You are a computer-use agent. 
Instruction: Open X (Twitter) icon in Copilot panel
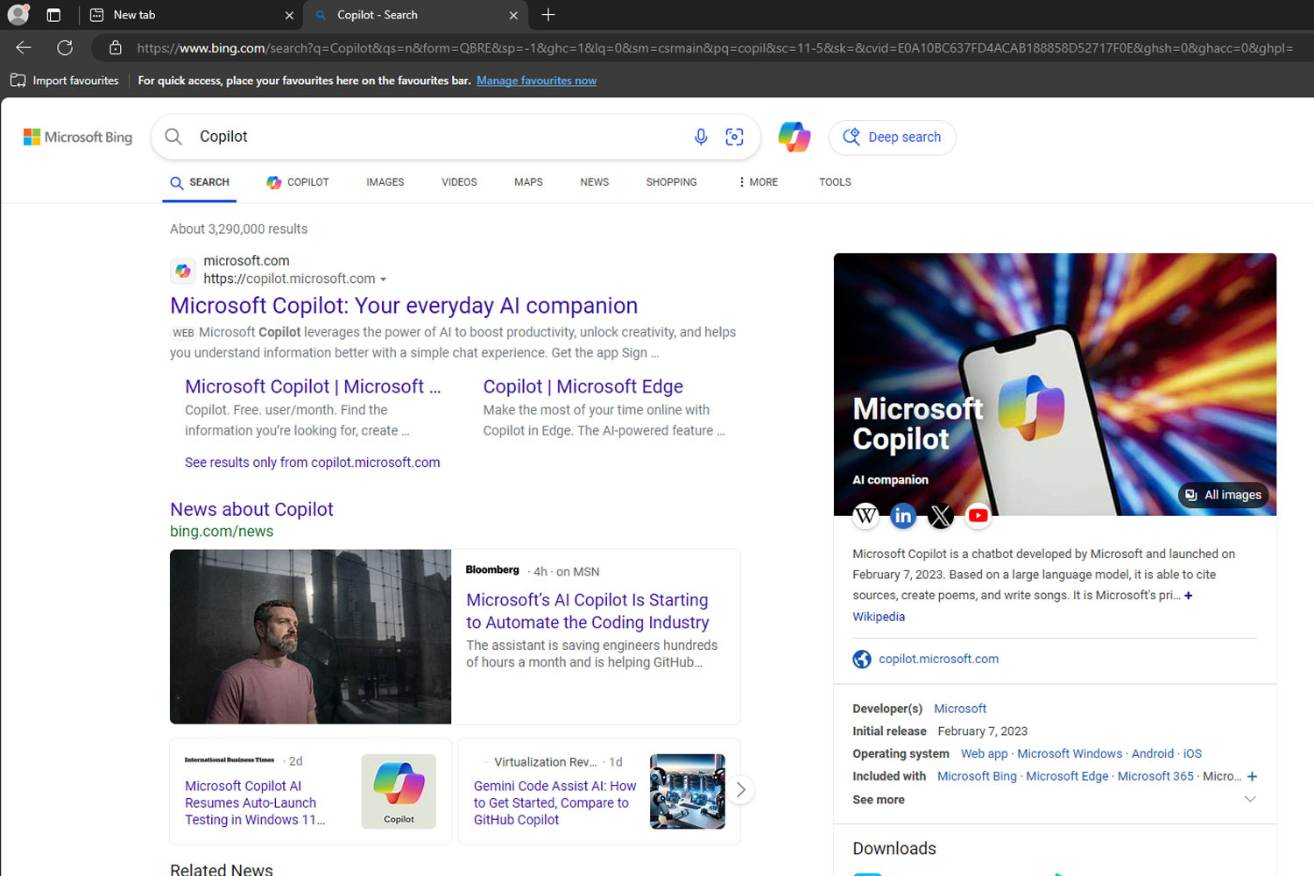pyautogui.click(x=941, y=516)
